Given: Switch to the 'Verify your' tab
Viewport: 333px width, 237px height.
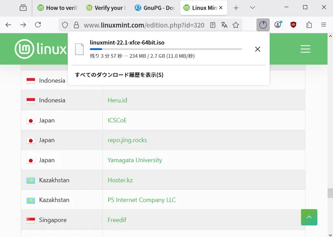Looking at the screenshot, I should pos(106,8).
